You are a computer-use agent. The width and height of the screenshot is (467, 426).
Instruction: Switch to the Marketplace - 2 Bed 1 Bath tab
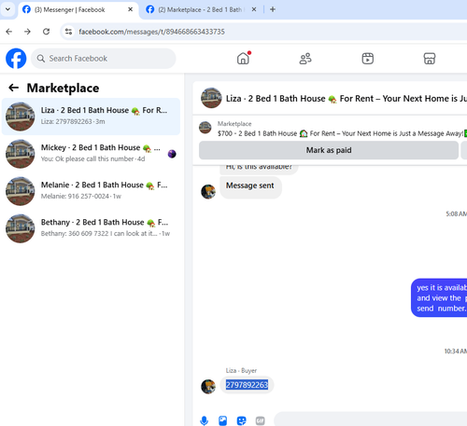(x=201, y=9)
